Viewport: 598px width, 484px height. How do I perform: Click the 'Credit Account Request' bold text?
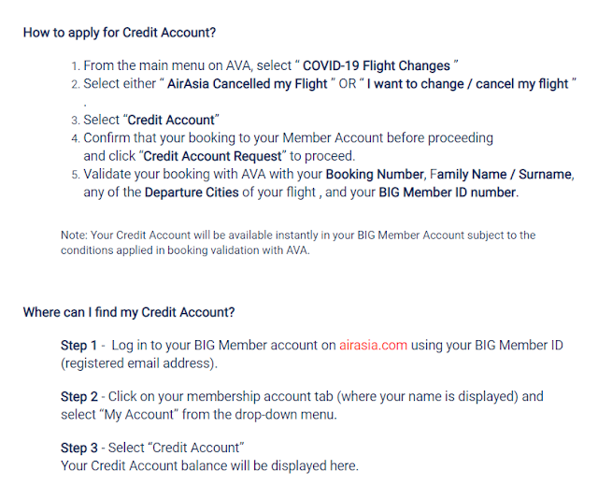coord(212,156)
